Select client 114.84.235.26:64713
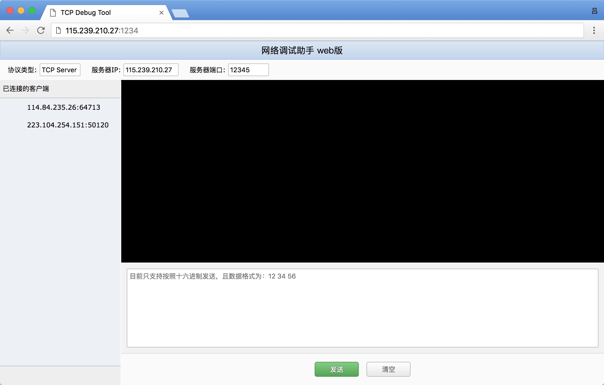Screen dimensions: 604x385 click(63, 107)
